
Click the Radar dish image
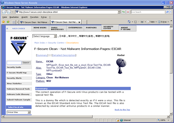(121, 66)
